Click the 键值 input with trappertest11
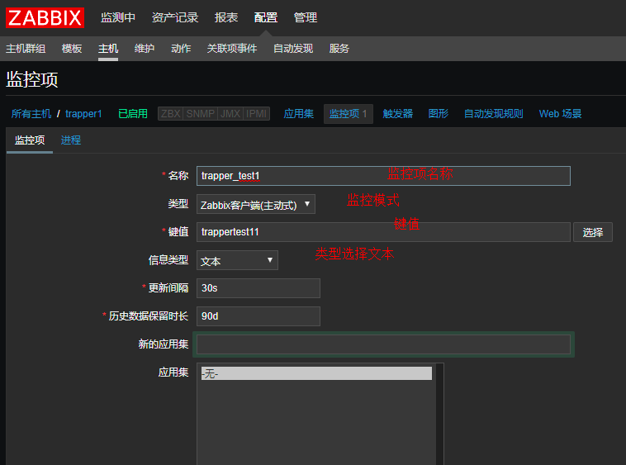 [x=383, y=232]
